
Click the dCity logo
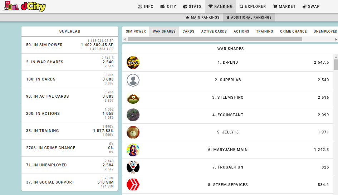coord(24,6)
